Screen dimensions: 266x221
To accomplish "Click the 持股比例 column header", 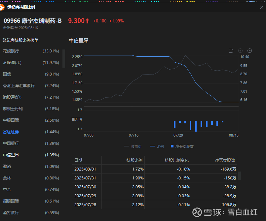I will click(x=134, y=160).
